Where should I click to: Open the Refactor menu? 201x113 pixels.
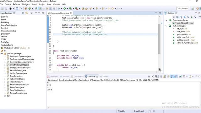tap(16, 4)
